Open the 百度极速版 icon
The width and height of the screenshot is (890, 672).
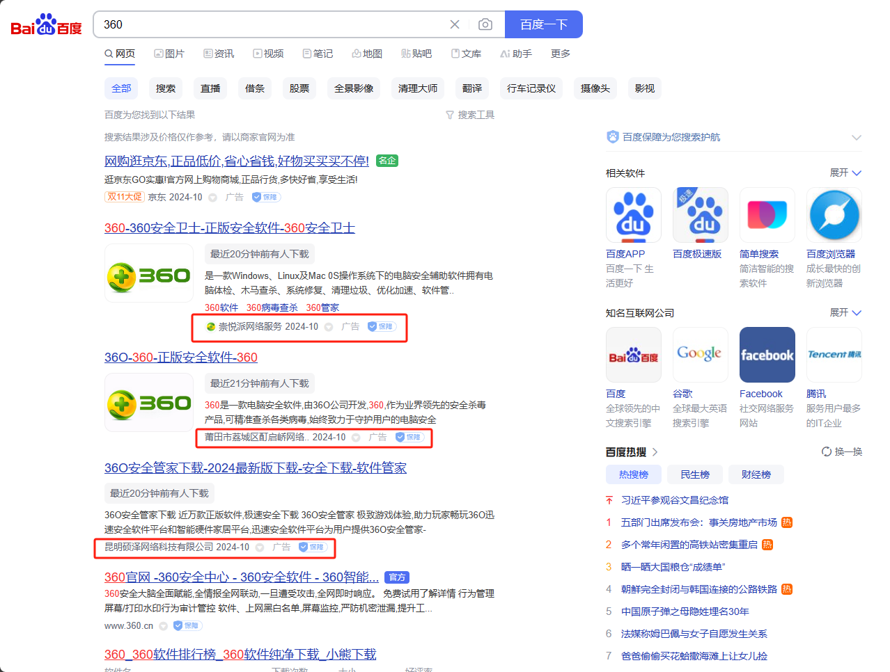pyautogui.click(x=701, y=215)
